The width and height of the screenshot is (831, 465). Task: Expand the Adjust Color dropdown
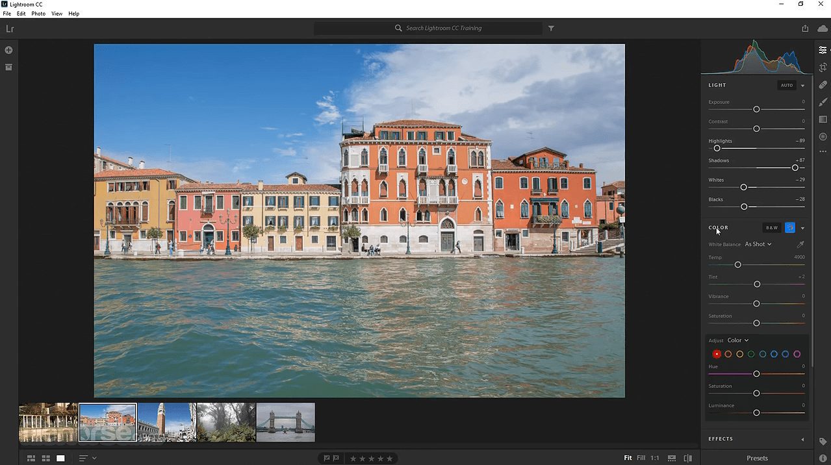738,340
